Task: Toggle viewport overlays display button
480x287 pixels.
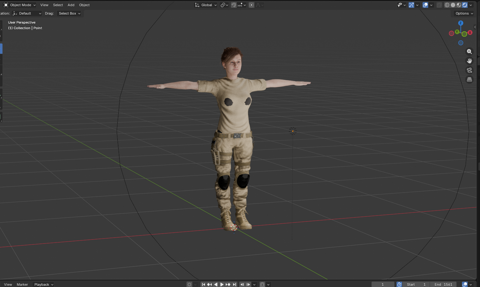Action: [425, 5]
